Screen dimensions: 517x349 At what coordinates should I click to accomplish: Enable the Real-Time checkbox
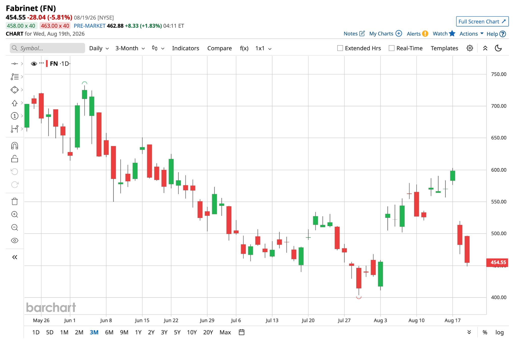[x=392, y=48]
